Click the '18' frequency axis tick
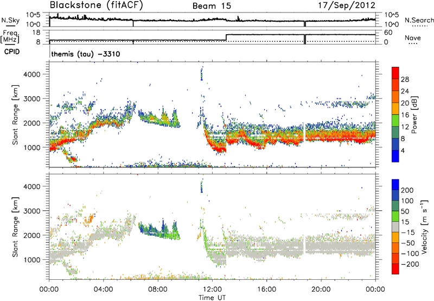The width and height of the screenshot is (434, 301). [x=36, y=33]
